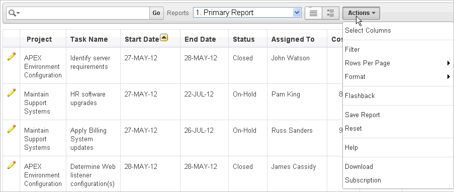Screen dimensions: 454x192
Task: Choose Save Report menu entry
Action: pos(362,115)
